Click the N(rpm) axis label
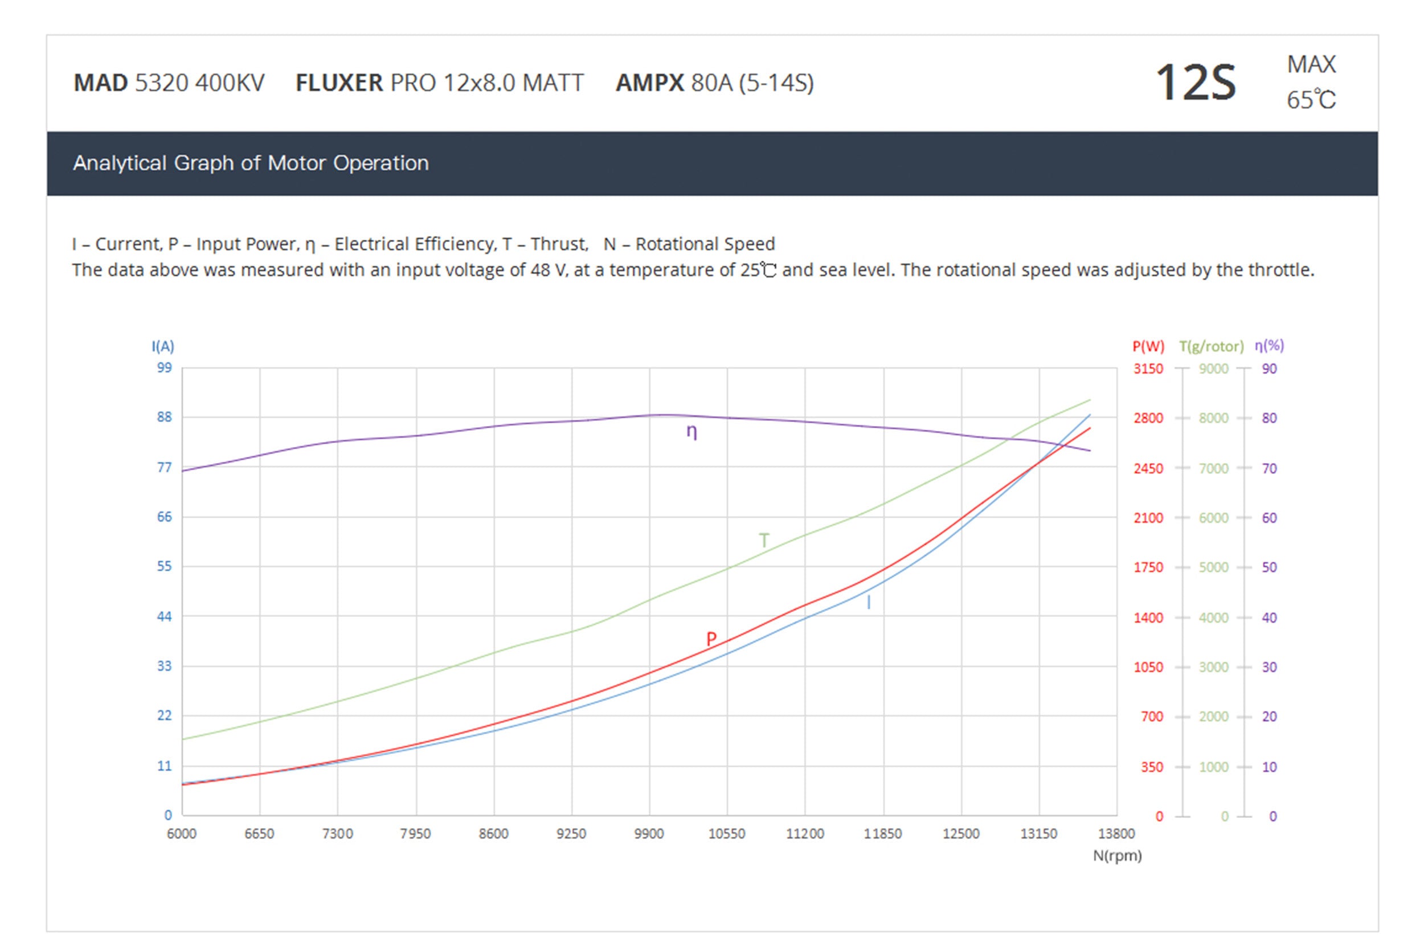The width and height of the screenshot is (1424, 941). pos(1117,856)
